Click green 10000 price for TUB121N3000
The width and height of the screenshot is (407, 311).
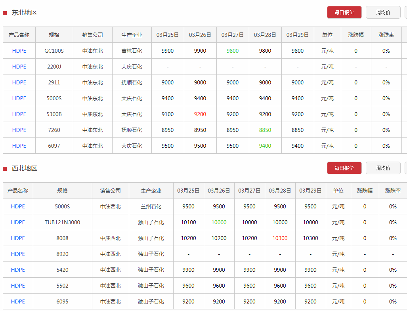coord(219,222)
